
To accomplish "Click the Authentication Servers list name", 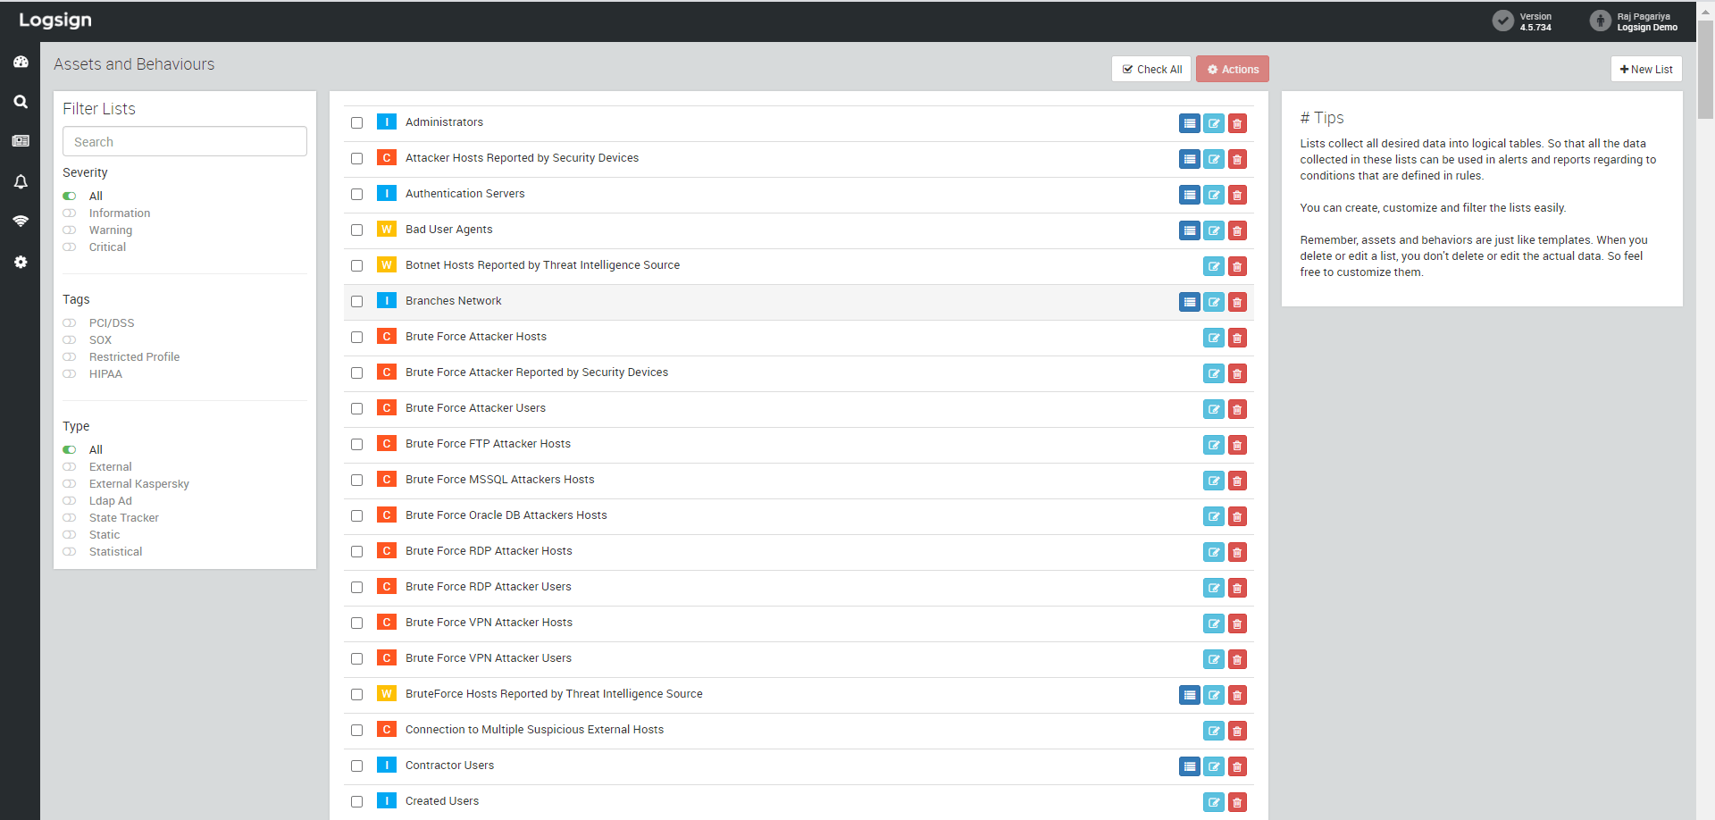I will pos(464,194).
